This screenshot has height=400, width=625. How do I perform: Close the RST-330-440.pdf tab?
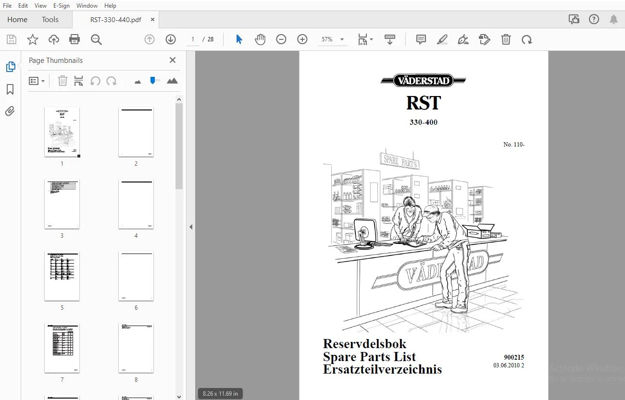152,20
